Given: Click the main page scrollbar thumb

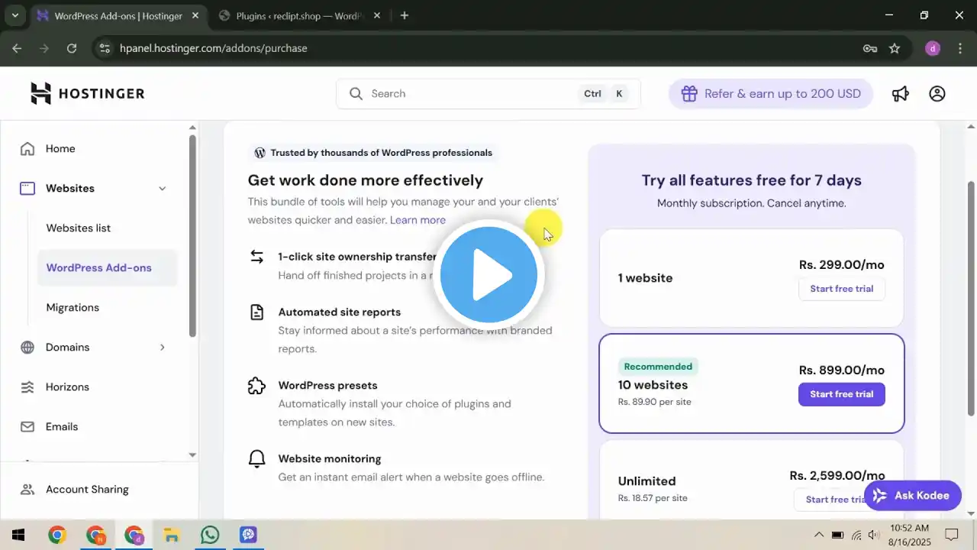Looking at the screenshot, I should [971, 298].
